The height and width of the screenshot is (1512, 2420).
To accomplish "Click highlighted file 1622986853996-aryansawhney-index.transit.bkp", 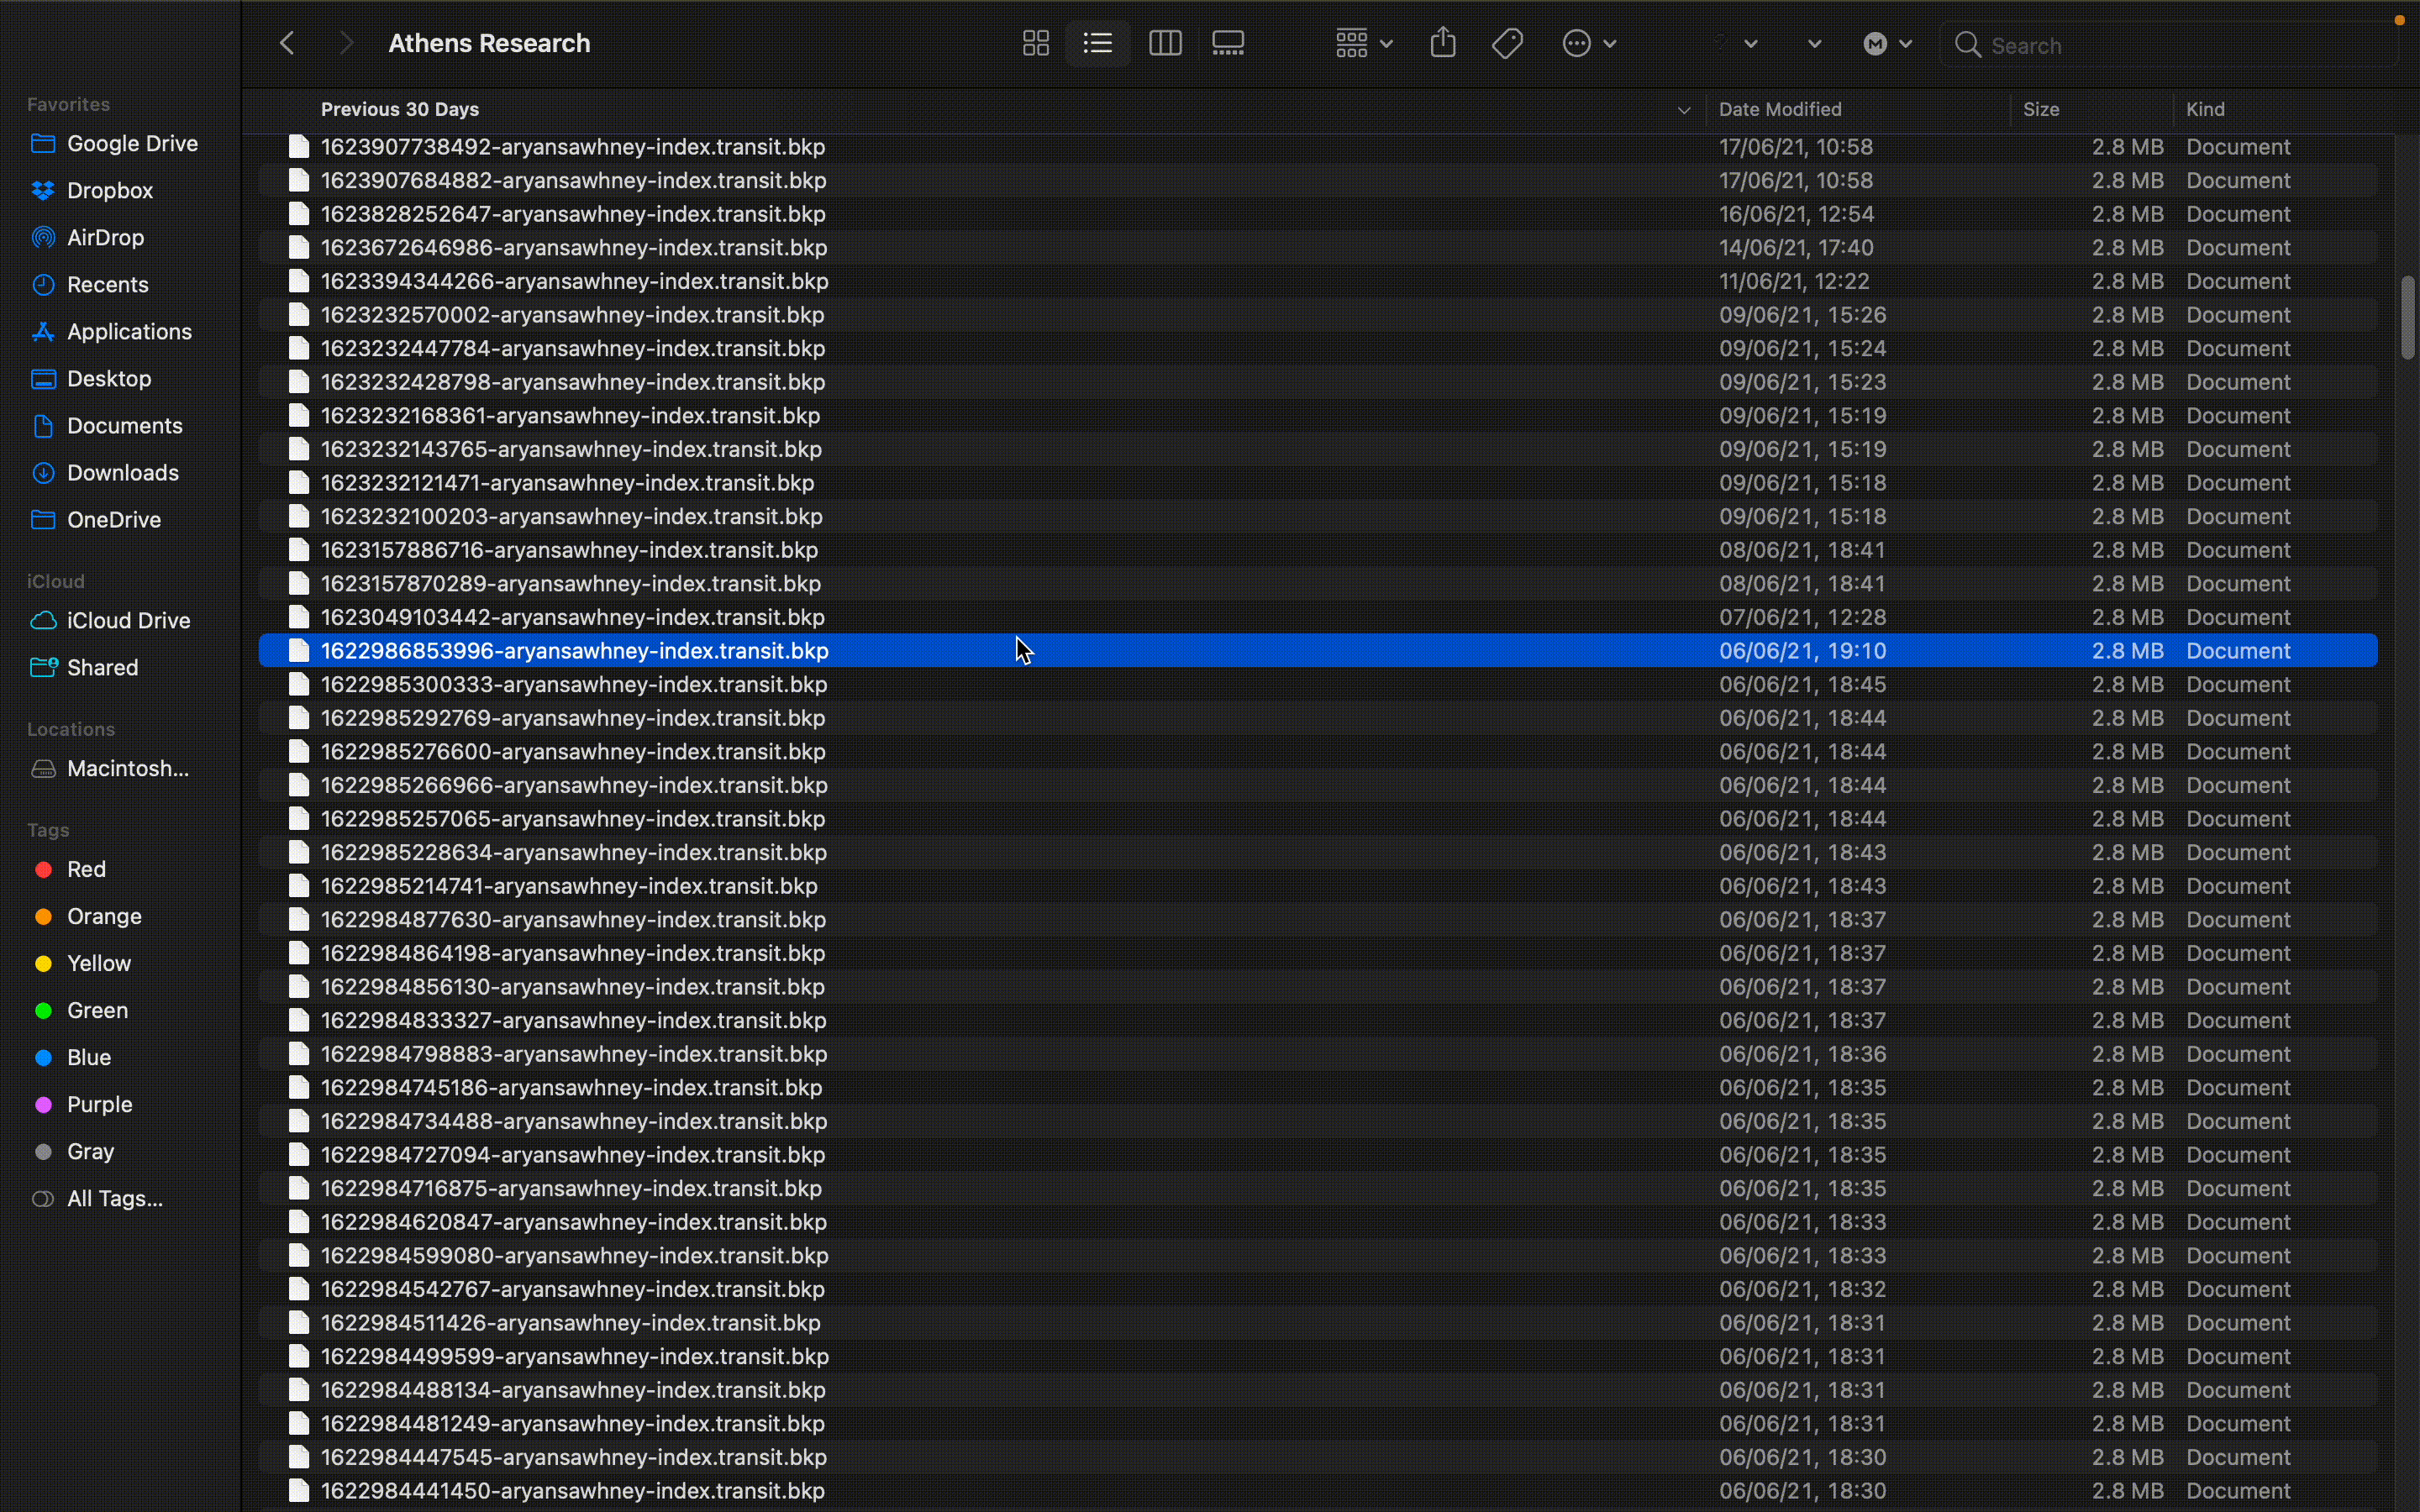I will tap(1318, 651).
